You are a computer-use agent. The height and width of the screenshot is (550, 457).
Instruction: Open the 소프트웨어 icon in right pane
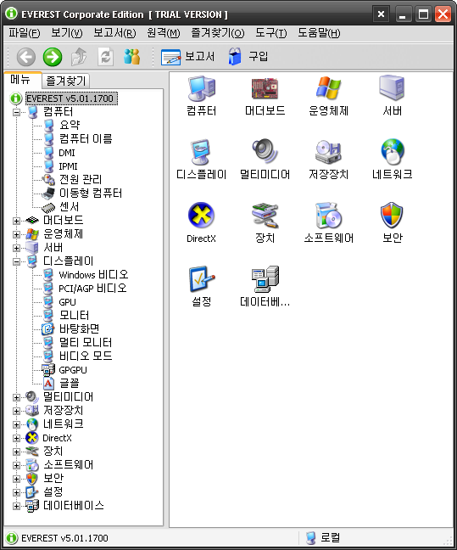328,215
